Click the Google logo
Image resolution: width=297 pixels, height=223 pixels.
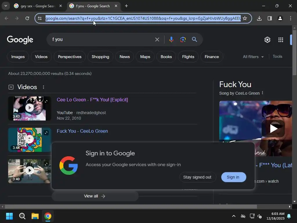[20, 39]
